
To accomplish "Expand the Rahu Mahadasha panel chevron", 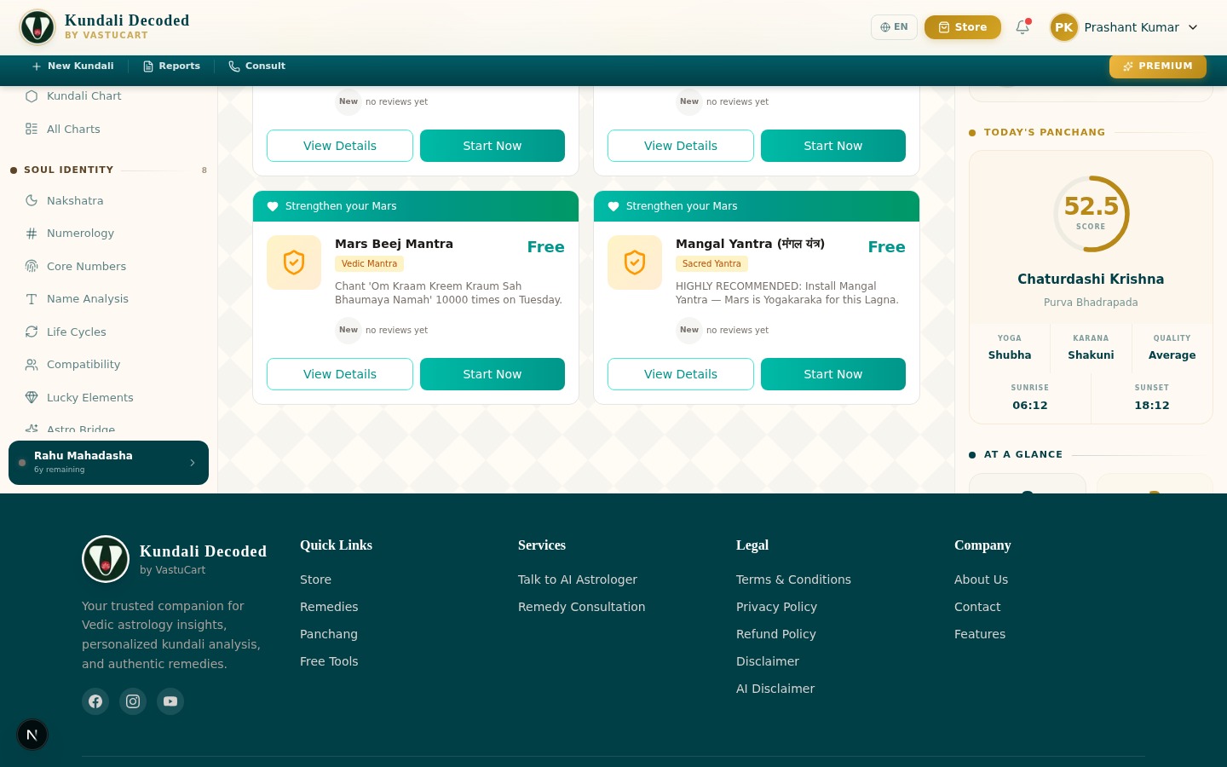I will click(193, 463).
